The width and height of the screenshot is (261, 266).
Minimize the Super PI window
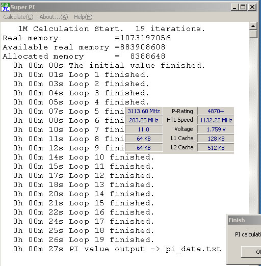click(x=234, y=7)
